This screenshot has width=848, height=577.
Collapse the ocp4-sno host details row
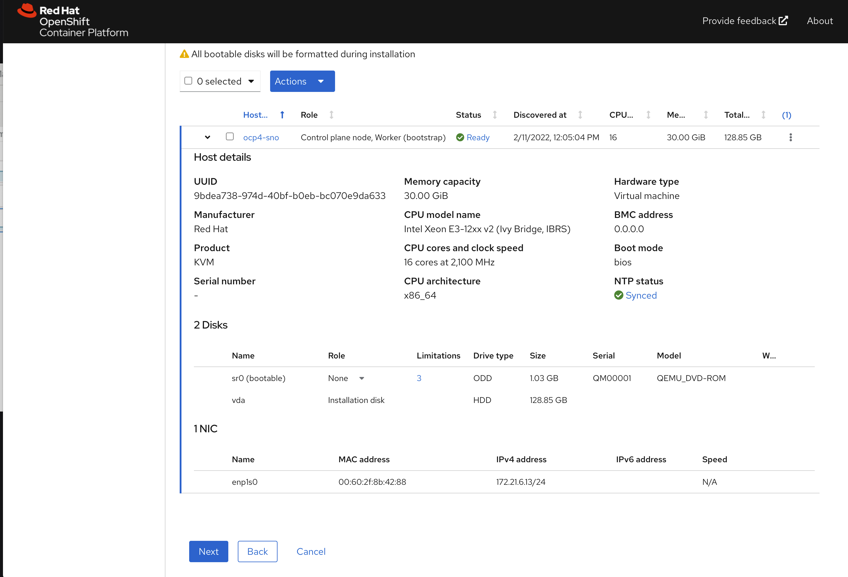pyautogui.click(x=207, y=138)
